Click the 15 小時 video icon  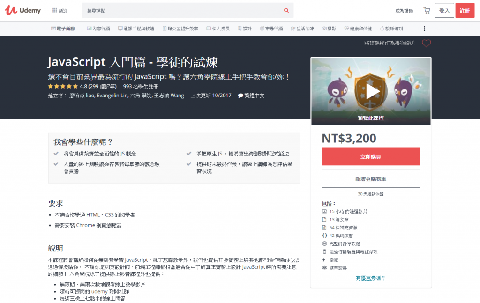(x=324, y=212)
